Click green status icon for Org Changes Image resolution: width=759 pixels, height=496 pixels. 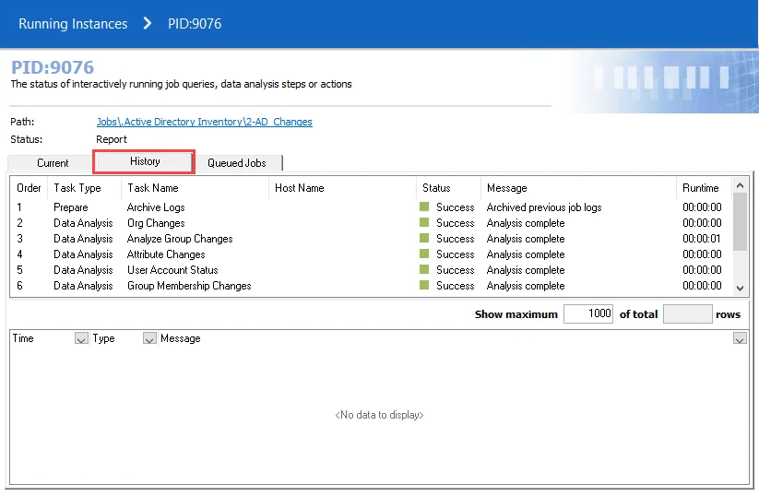[x=424, y=222]
